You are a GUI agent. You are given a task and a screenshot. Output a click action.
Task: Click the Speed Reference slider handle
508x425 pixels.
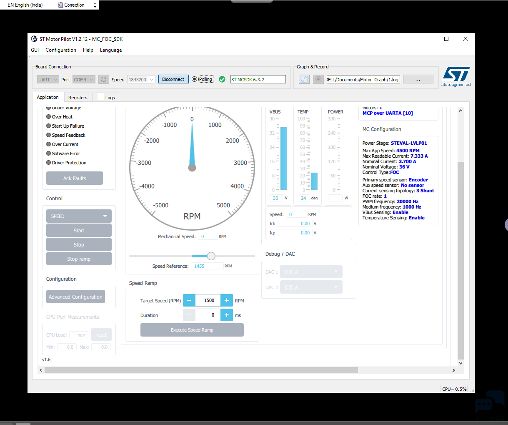tap(211, 256)
